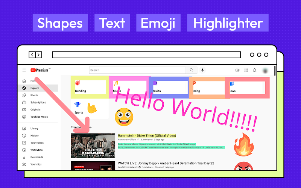Click into the YouTube Search field

pos(137,70)
